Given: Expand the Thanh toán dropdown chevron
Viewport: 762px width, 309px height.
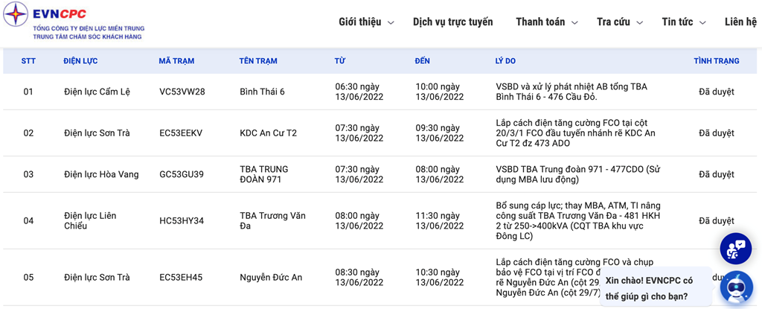Looking at the screenshot, I should (574, 22).
